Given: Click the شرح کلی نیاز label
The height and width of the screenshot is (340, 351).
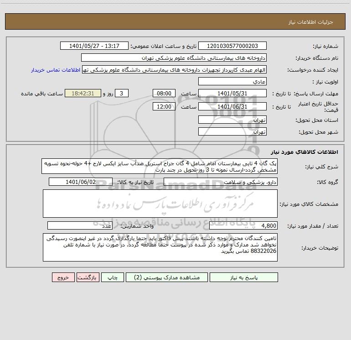Looking at the screenshot, I should [322, 167].
